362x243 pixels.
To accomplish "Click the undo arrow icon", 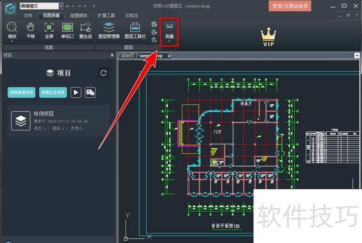I will [x=67, y=6].
